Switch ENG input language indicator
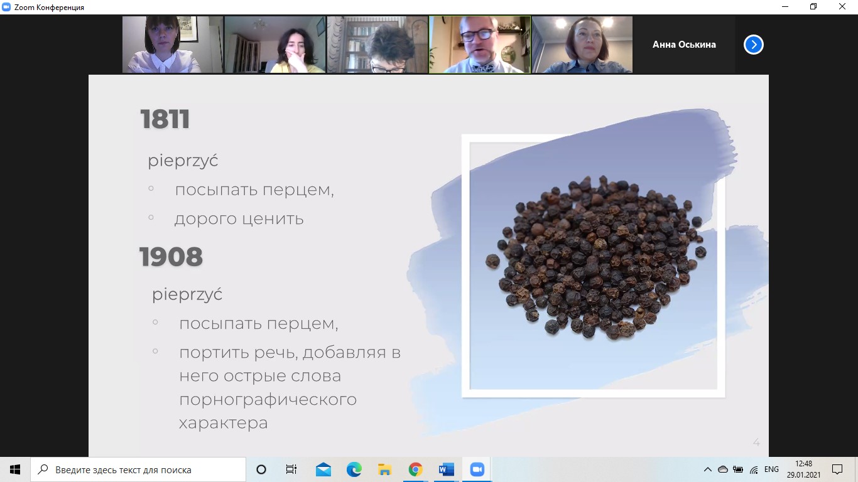The height and width of the screenshot is (482, 858). click(x=771, y=469)
